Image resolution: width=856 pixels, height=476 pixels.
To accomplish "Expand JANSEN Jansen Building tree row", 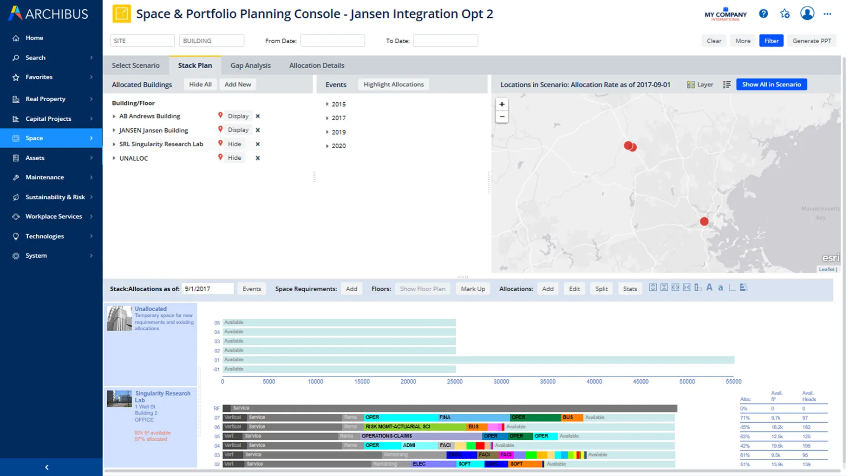I will [x=114, y=130].
